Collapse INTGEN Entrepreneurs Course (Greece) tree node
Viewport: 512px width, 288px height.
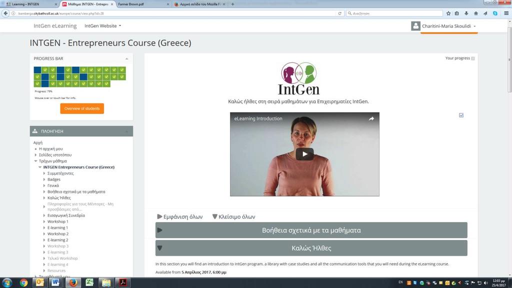coord(40,167)
